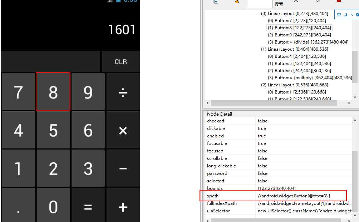Tap the CLR button on the calculator
Screen dimensions: 359x222
(x=121, y=62)
